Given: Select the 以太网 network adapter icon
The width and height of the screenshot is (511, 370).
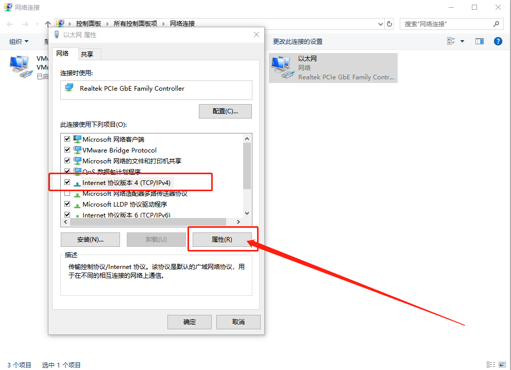Looking at the screenshot, I should 282,68.
